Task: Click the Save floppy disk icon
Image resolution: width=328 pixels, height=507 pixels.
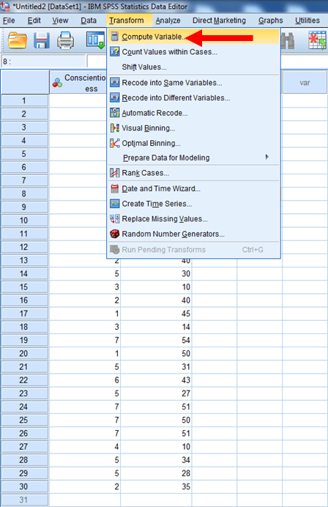Action: coord(42,40)
